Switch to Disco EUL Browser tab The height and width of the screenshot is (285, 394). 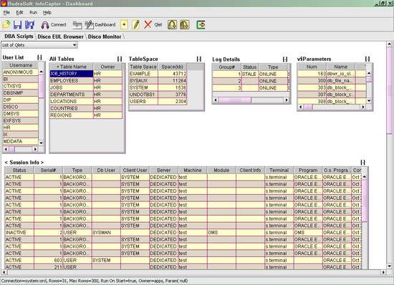[x=61, y=37]
